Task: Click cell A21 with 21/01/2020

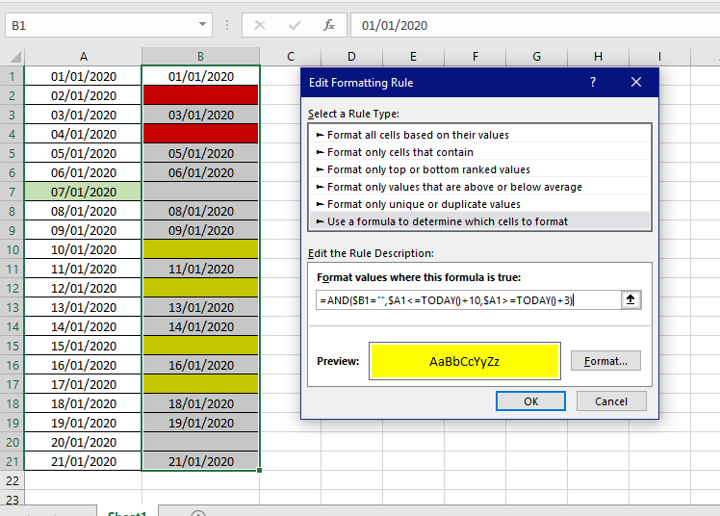Action: tap(83, 461)
